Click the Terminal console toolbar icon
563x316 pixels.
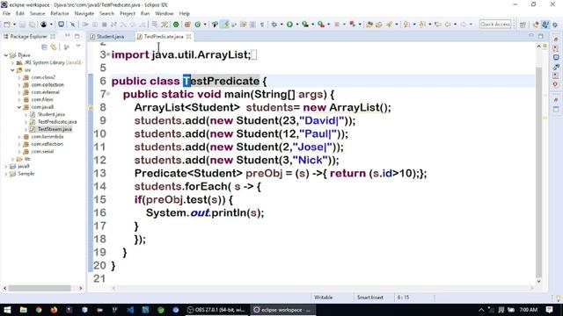[x=61, y=25]
